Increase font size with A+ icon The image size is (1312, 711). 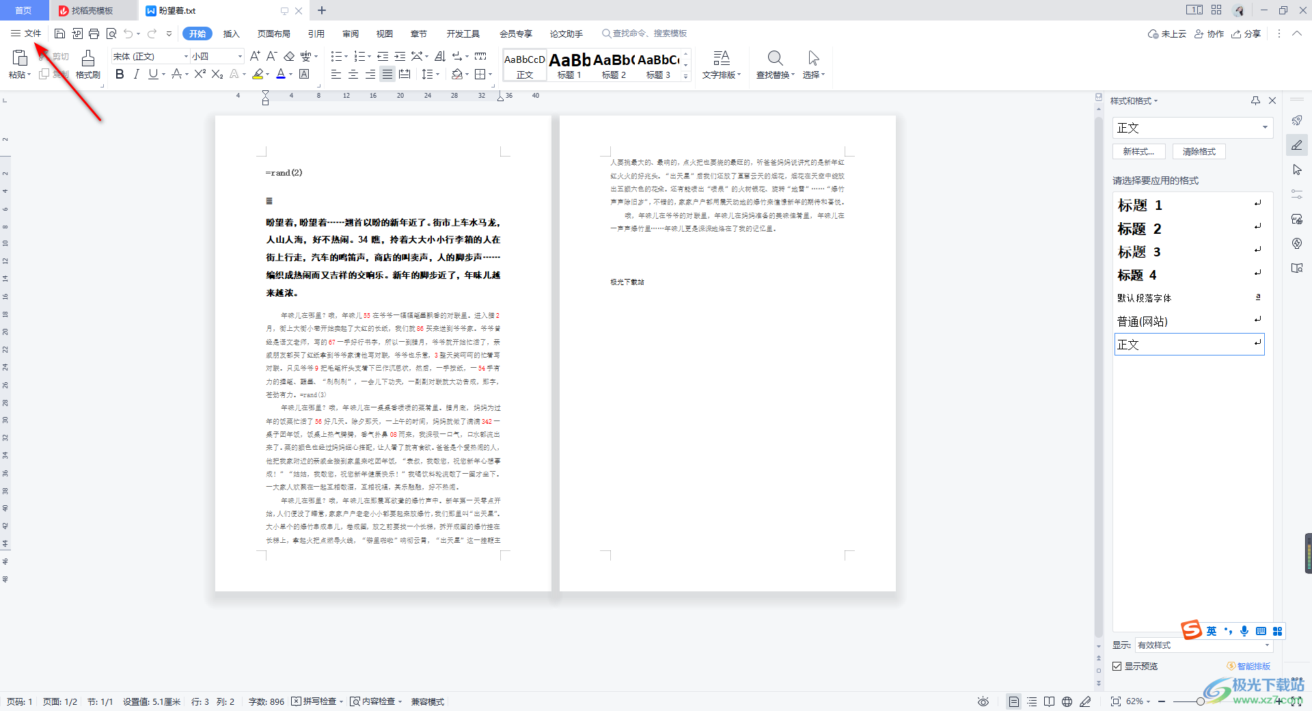click(x=255, y=56)
